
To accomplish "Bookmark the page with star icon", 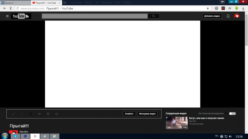I will click(x=208, y=8).
